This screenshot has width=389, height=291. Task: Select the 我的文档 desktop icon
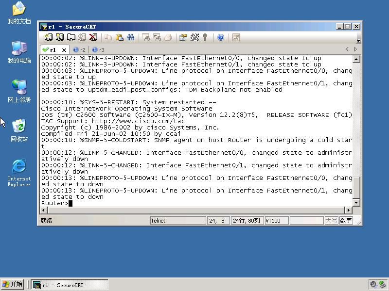pyautogui.click(x=19, y=13)
